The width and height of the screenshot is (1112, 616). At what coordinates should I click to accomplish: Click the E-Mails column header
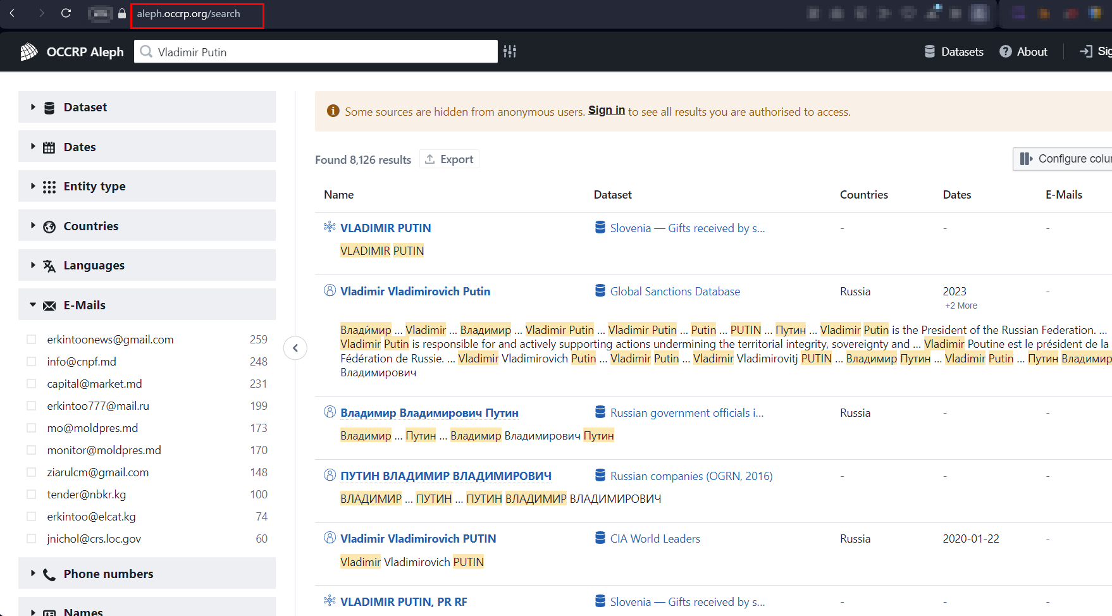click(x=1063, y=195)
